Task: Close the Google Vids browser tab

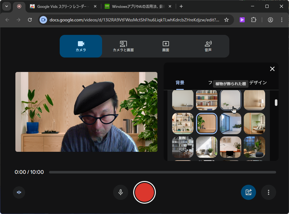Action: pos(95,7)
